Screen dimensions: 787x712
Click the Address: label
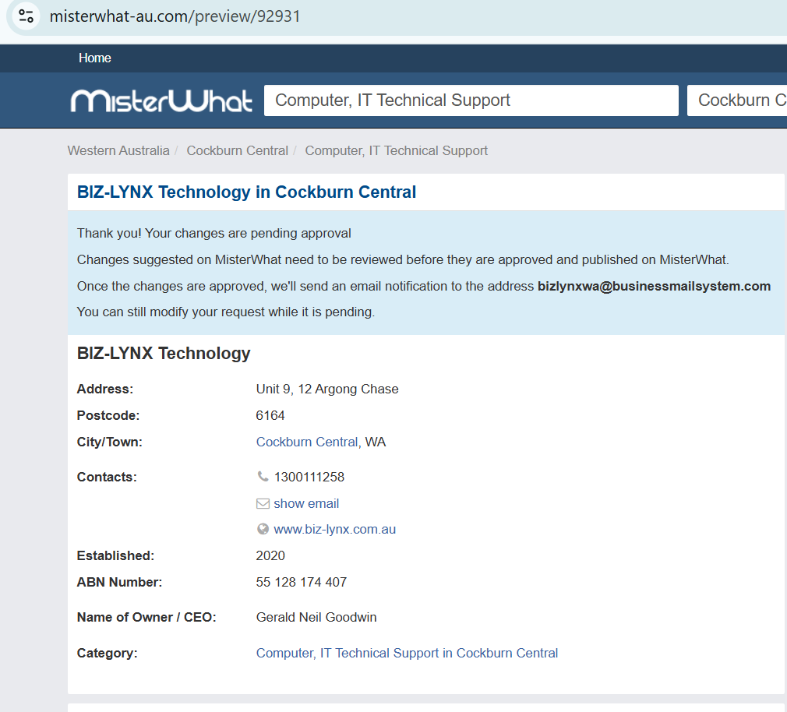click(x=105, y=389)
